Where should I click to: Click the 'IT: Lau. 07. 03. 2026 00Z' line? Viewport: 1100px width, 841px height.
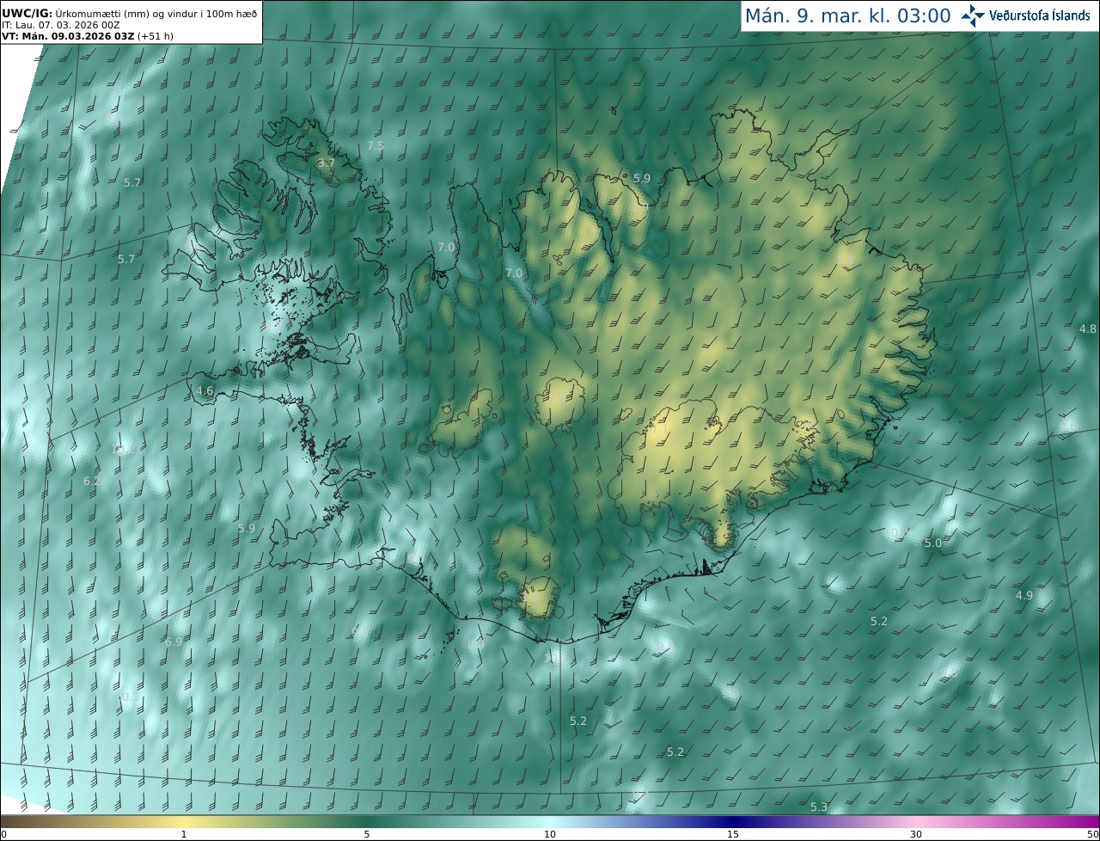click(x=61, y=25)
